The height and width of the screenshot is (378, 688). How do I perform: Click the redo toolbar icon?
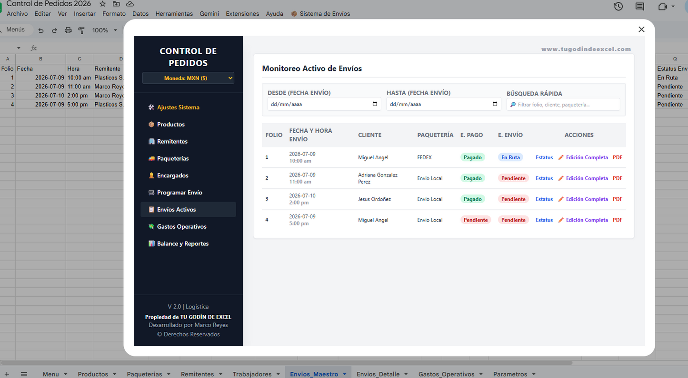54,30
